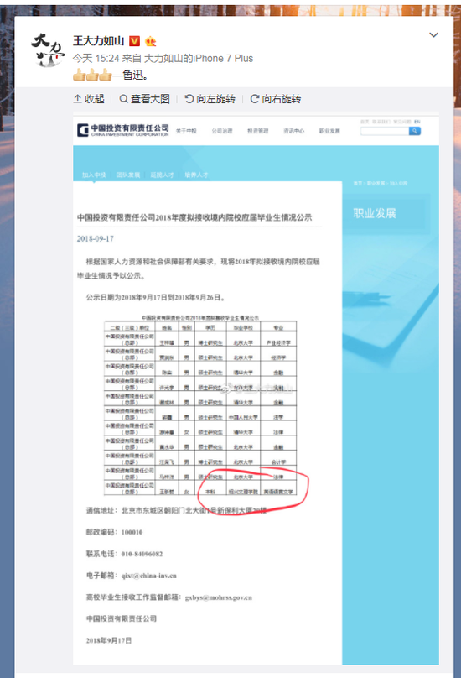Click the breadcrumb trail above 职业发展 panel
461x678 pixels.
point(381,183)
